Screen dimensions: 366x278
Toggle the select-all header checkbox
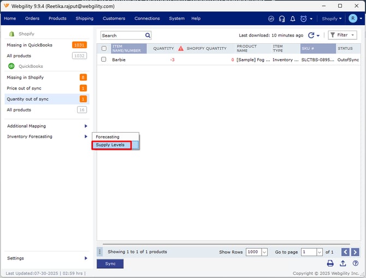click(104, 49)
